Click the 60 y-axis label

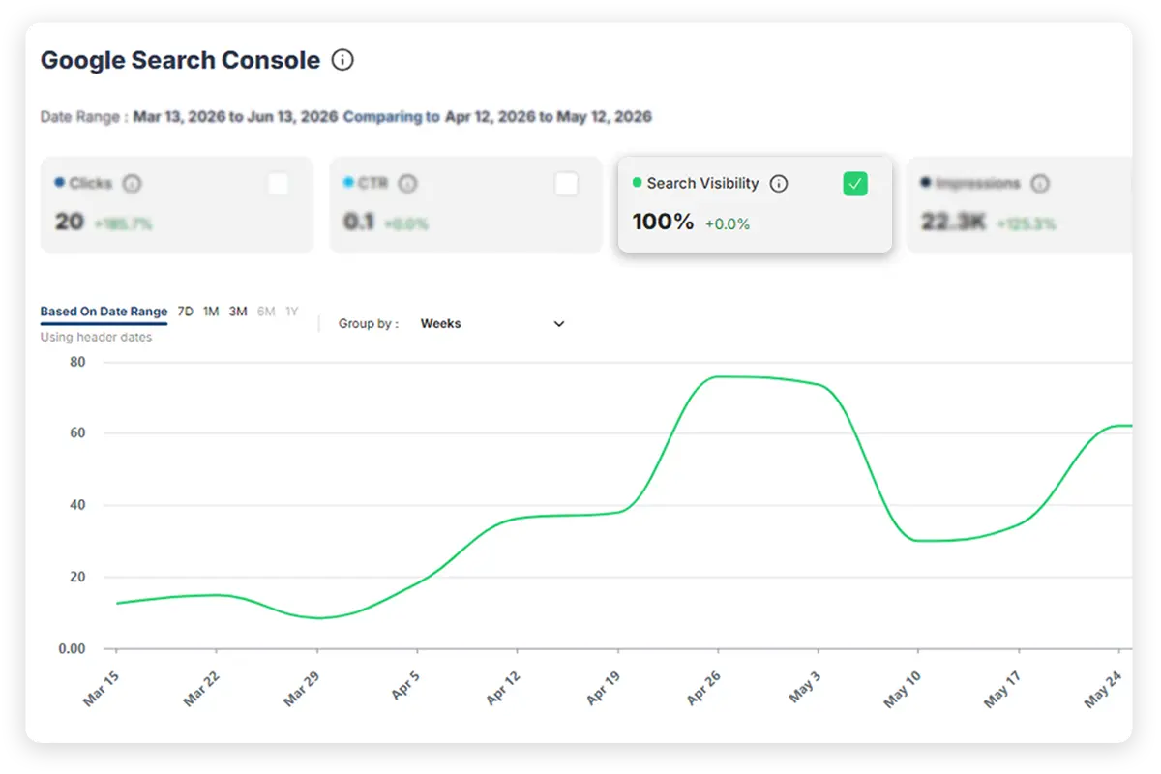tap(77, 433)
